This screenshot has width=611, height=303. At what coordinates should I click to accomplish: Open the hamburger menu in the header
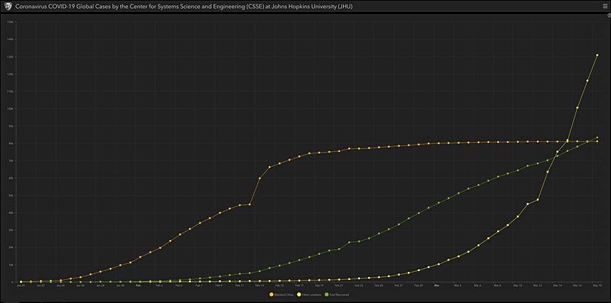pos(604,6)
